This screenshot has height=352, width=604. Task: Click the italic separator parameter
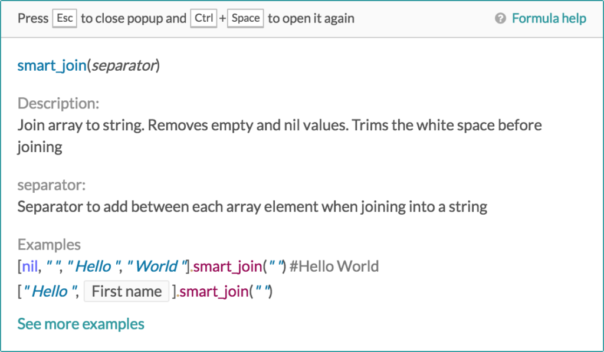124,65
